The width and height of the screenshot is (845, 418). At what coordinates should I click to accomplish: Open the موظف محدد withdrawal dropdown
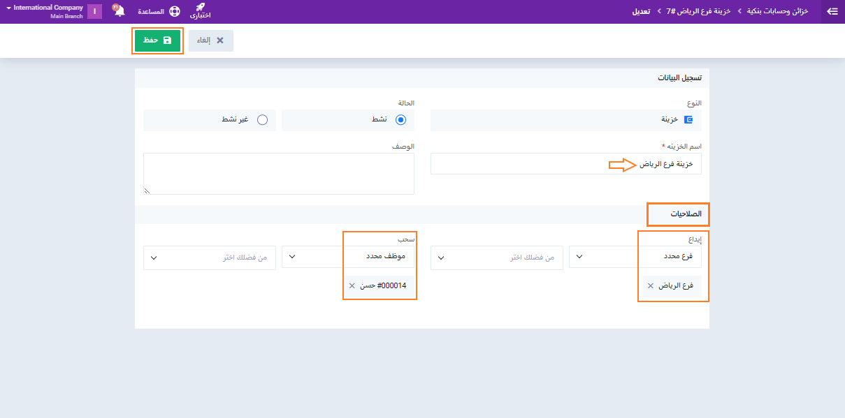tap(347, 257)
